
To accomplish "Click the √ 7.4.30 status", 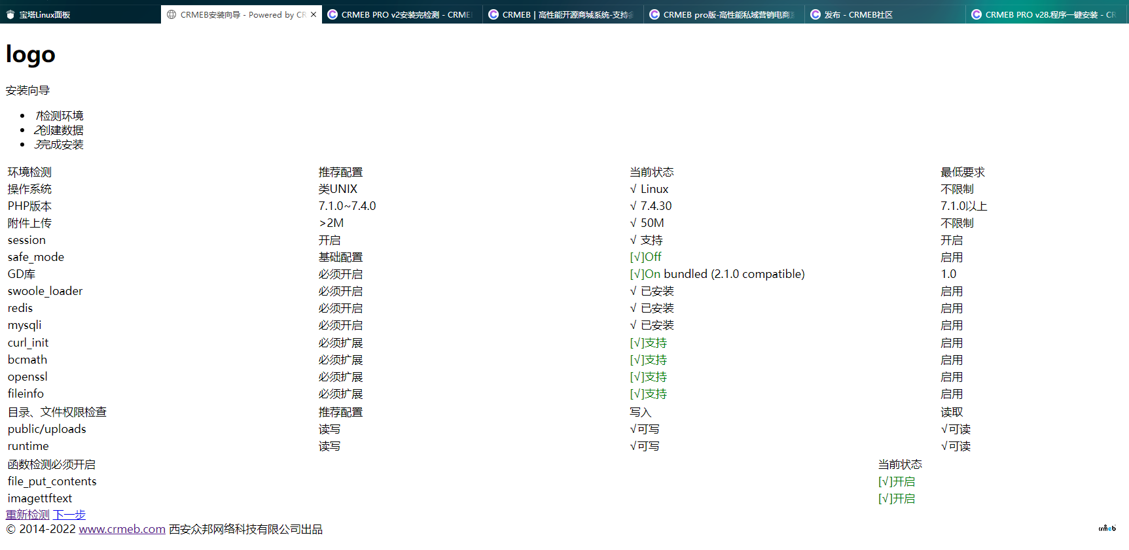I will pos(651,206).
